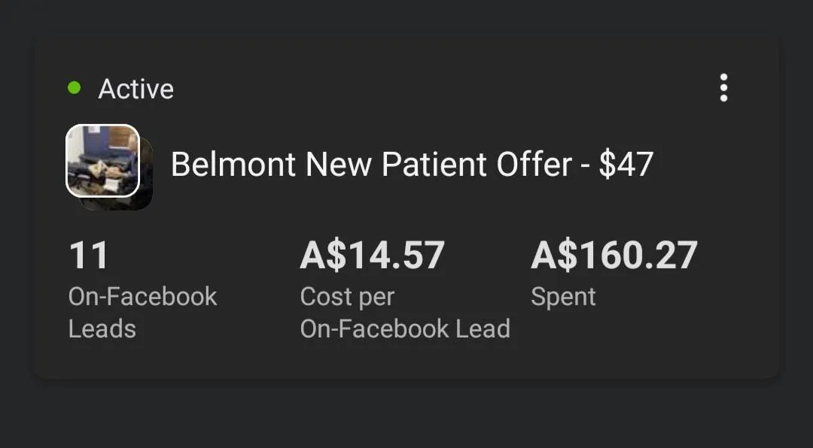This screenshot has height=448, width=813.
Task: Click the 11 leads count
Action: [88, 256]
